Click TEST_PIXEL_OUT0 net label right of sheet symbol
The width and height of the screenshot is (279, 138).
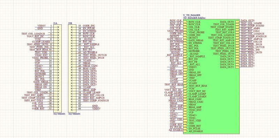[251, 53]
